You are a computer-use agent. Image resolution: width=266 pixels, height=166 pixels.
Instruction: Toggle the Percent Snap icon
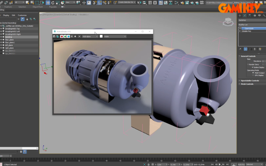(x=104, y=3)
